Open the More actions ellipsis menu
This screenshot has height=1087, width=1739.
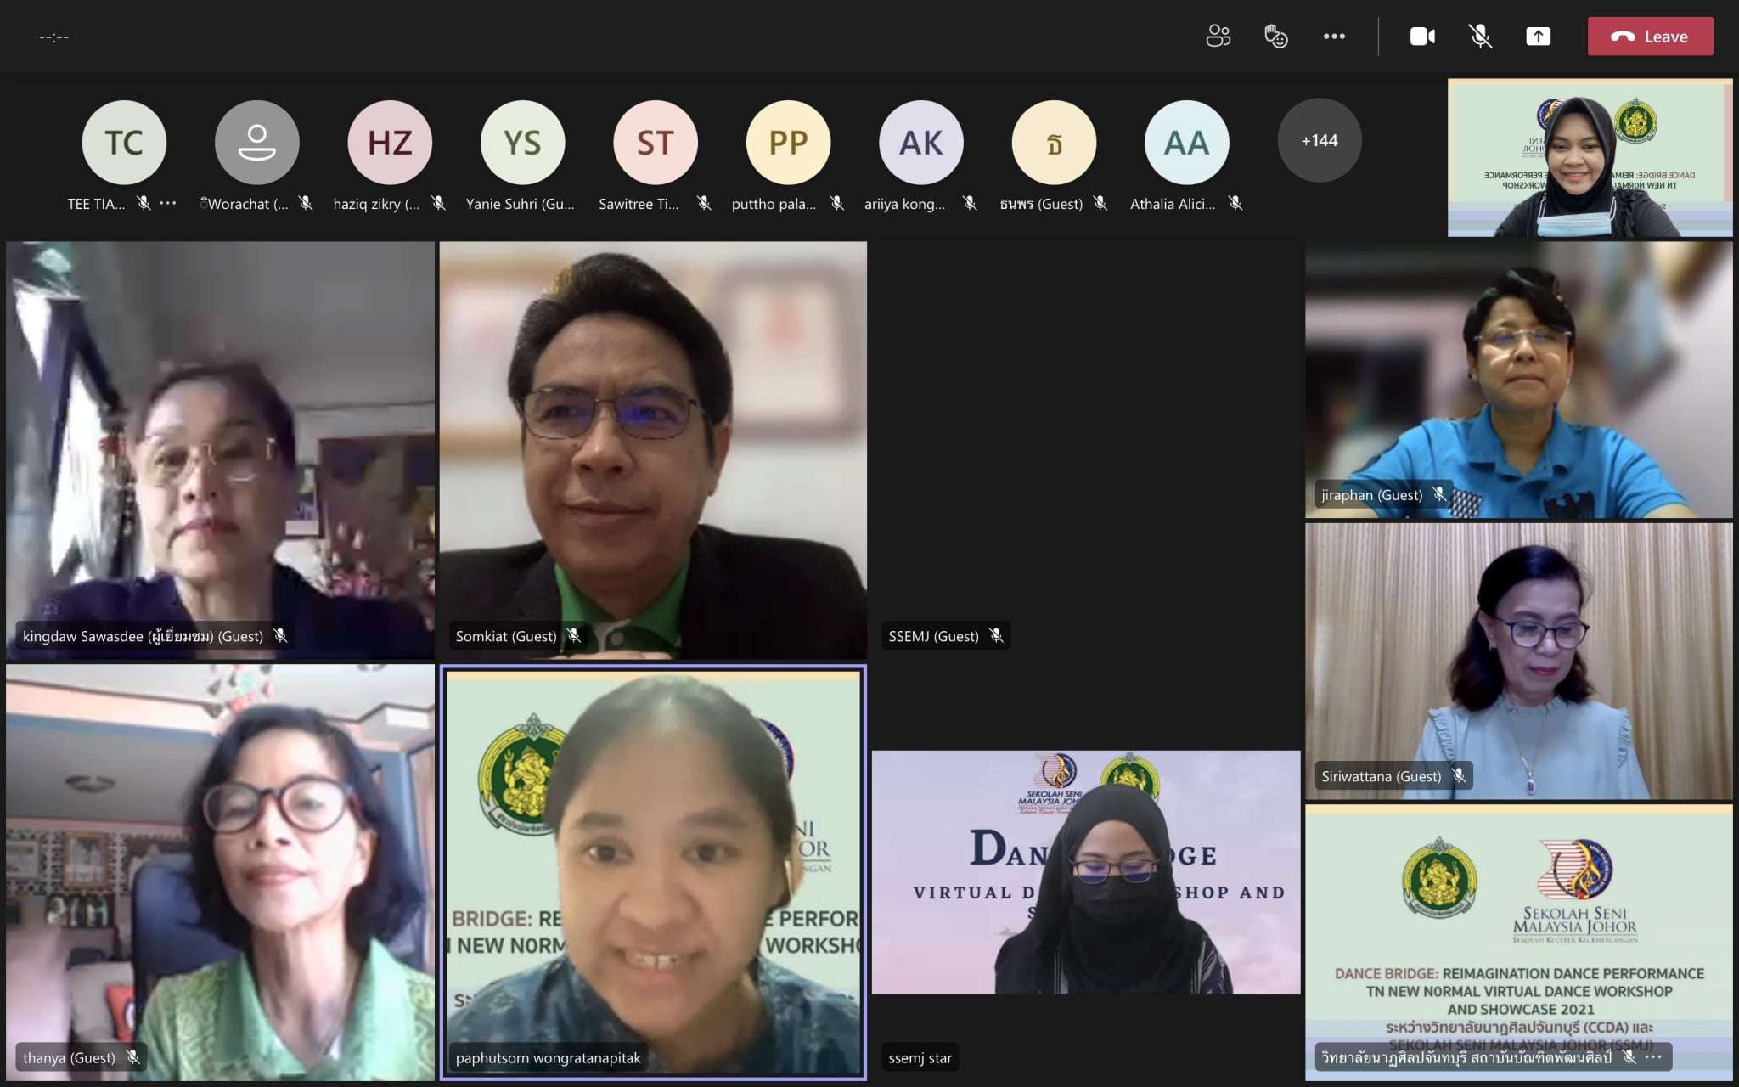[x=1334, y=36]
